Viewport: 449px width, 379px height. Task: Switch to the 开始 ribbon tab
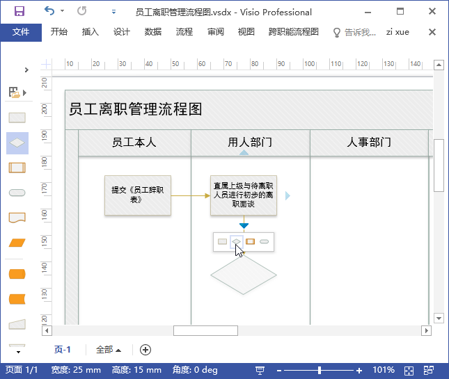point(59,32)
